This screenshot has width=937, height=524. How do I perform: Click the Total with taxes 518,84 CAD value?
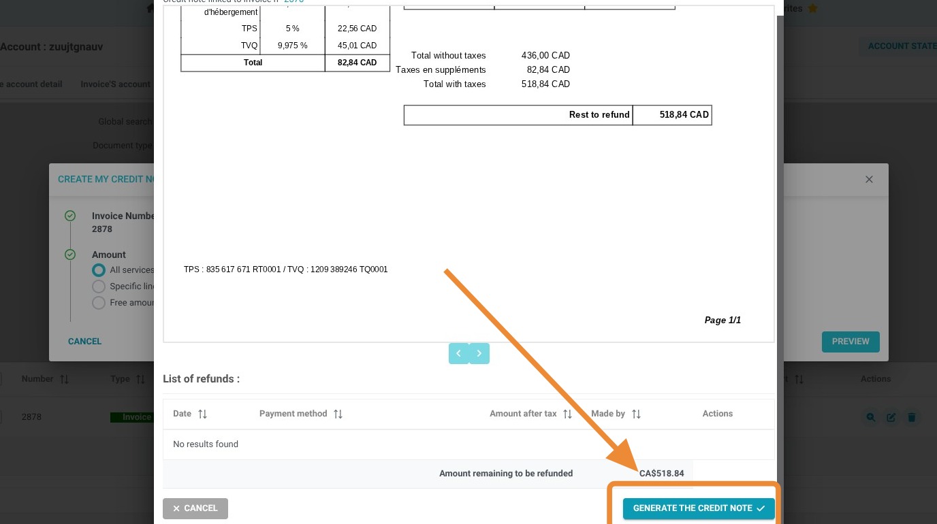tap(545, 84)
